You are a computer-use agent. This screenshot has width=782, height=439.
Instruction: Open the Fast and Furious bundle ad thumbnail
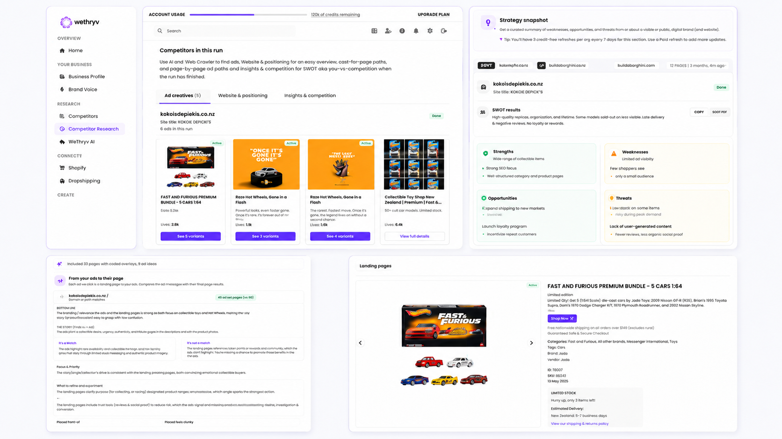[191, 164]
